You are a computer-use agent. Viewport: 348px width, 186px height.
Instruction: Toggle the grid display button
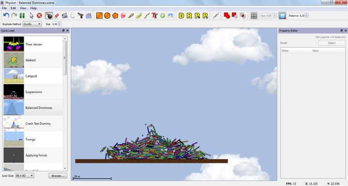click(254, 16)
